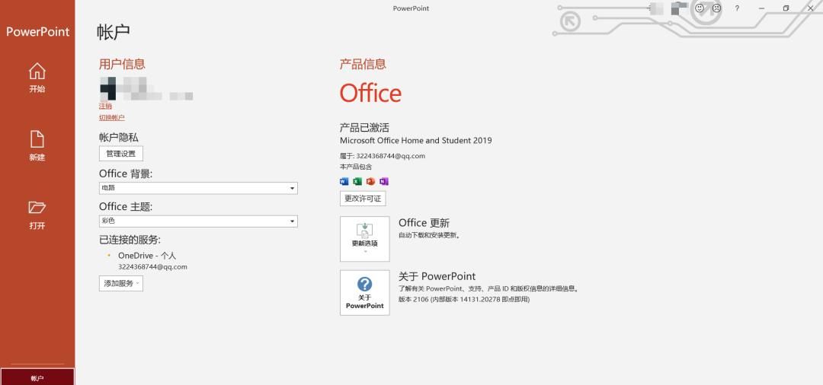Viewport: 823px width, 385px height.
Task: Click the Office 更新 heading
Action: [x=424, y=223]
